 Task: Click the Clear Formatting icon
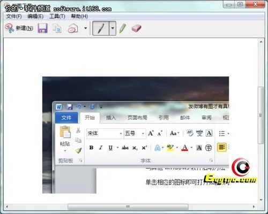coord(190,133)
